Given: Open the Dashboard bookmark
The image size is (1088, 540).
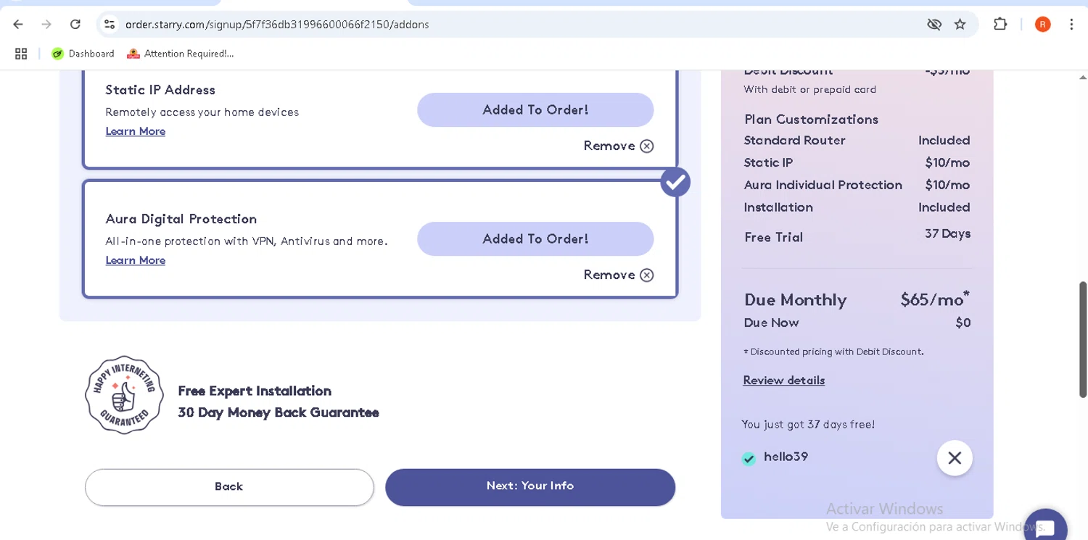Looking at the screenshot, I should 83,54.
